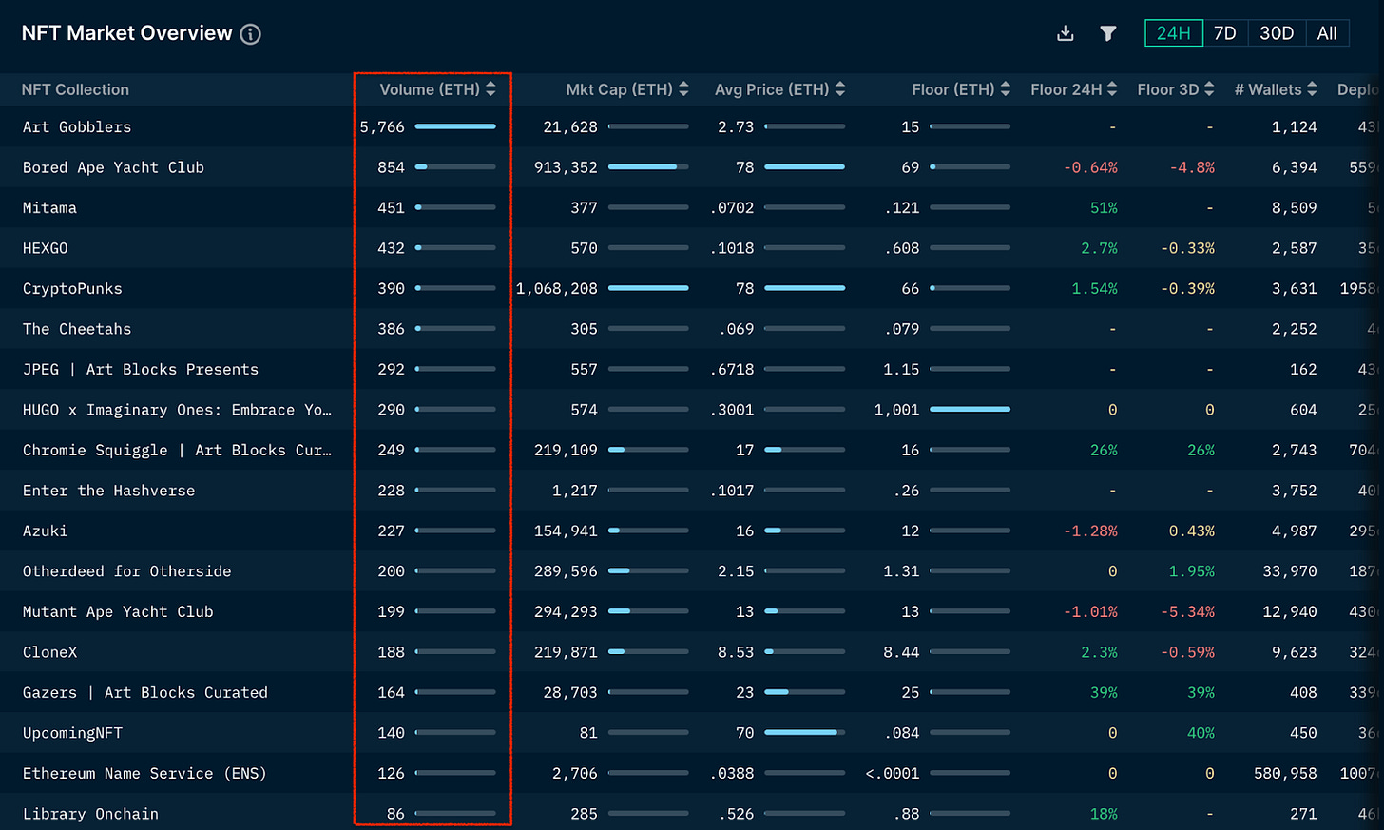The image size is (1384, 830).
Task: Sort by # Wallets arrows
Action: 1312,89
